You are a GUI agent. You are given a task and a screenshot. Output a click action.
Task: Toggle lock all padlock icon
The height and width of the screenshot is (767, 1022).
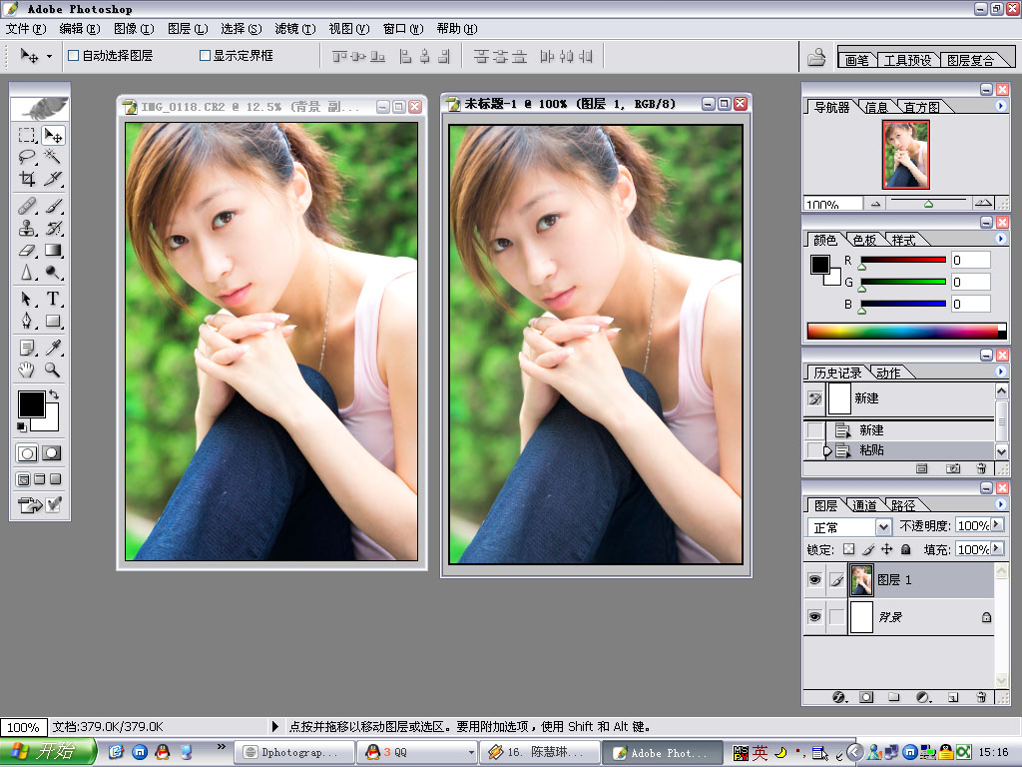click(905, 549)
